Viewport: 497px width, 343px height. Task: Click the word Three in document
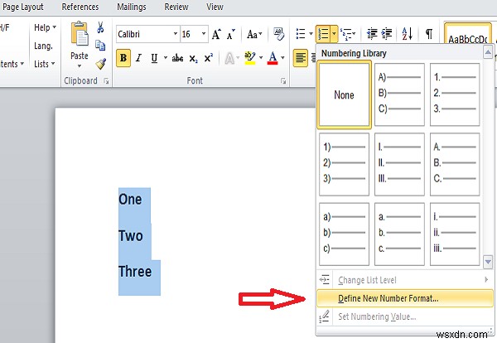[135, 272]
